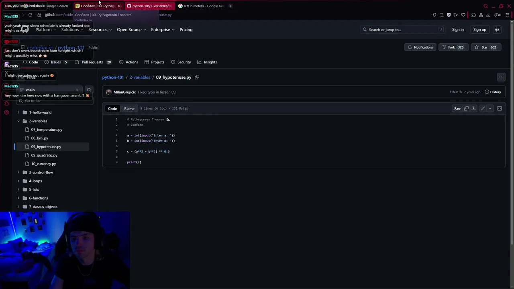Open the Enterprise navigation dropdown
514x289 pixels.
(163, 30)
